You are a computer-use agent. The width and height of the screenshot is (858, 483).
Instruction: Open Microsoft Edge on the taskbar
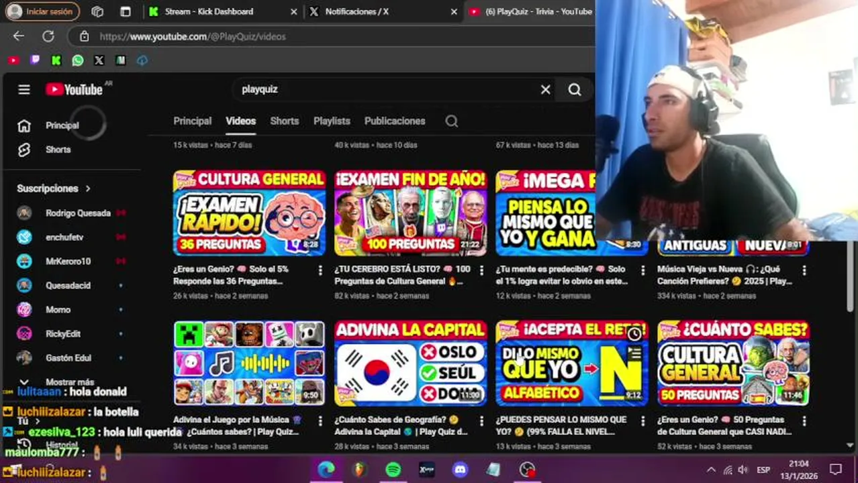point(326,470)
